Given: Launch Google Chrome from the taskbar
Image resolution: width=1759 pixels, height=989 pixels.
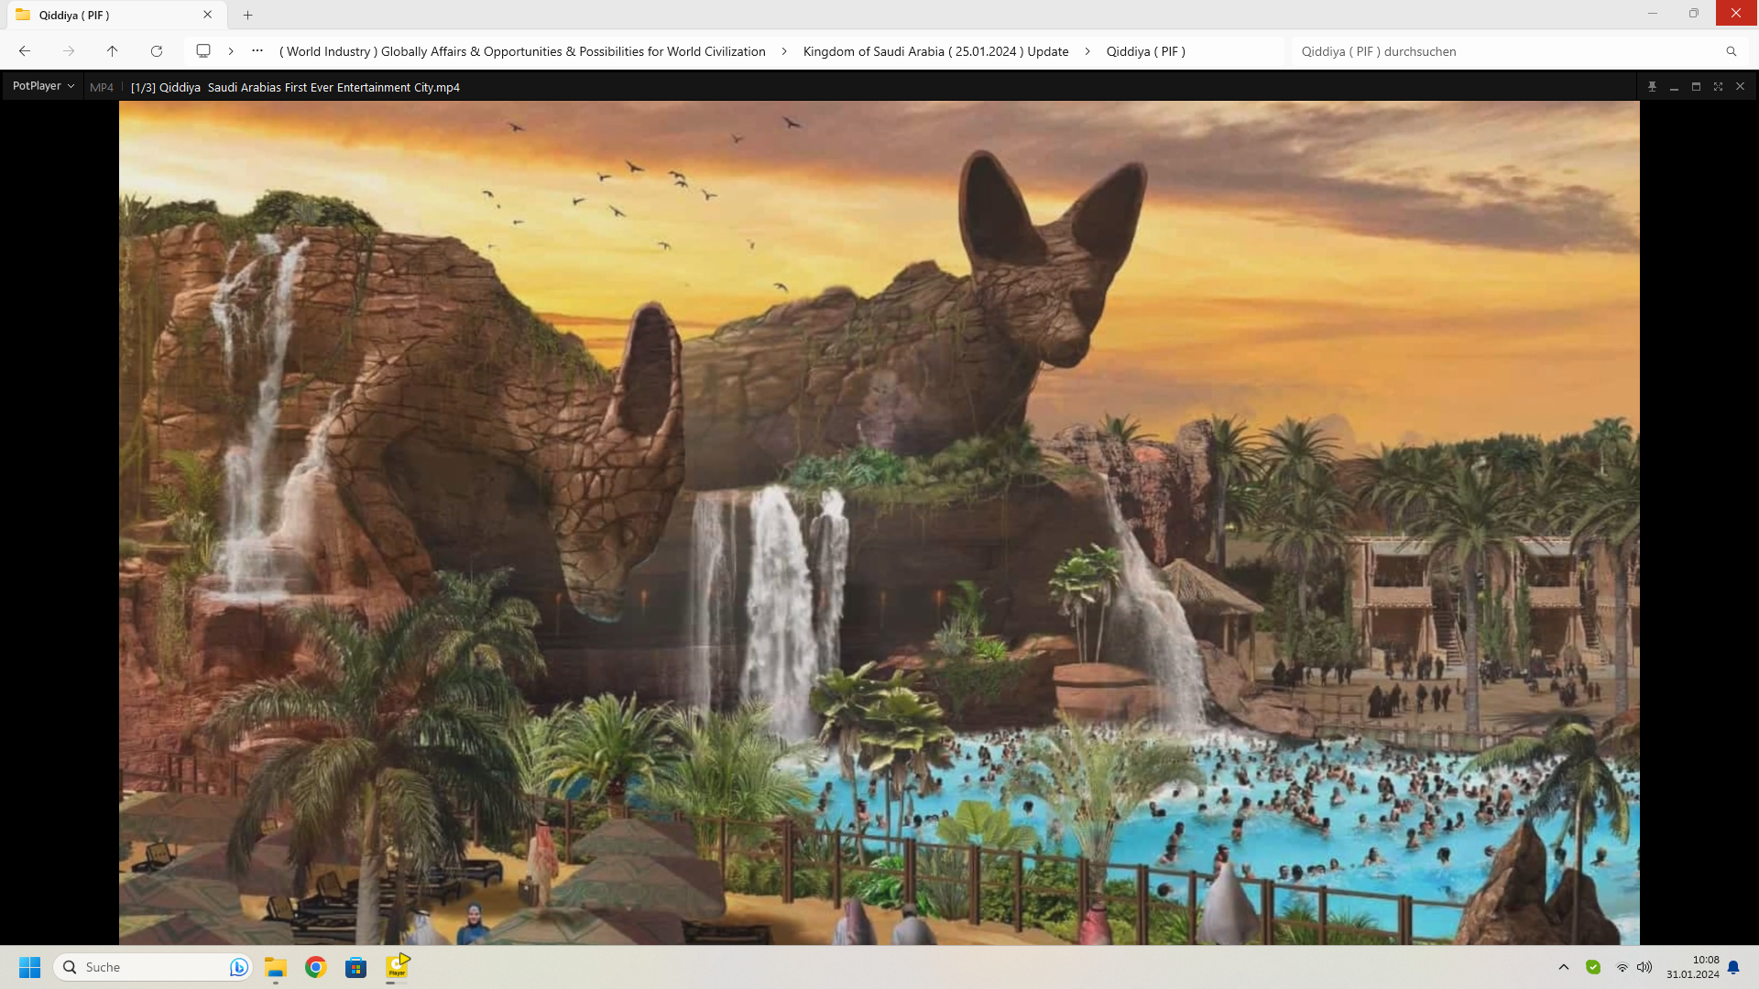Looking at the screenshot, I should (316, 967).
